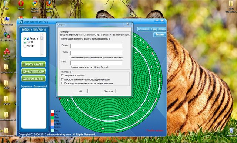Screen dimensions: 237x143
Task: Click the Advanced Defrag logo icon
Action: tap(21, 21)
